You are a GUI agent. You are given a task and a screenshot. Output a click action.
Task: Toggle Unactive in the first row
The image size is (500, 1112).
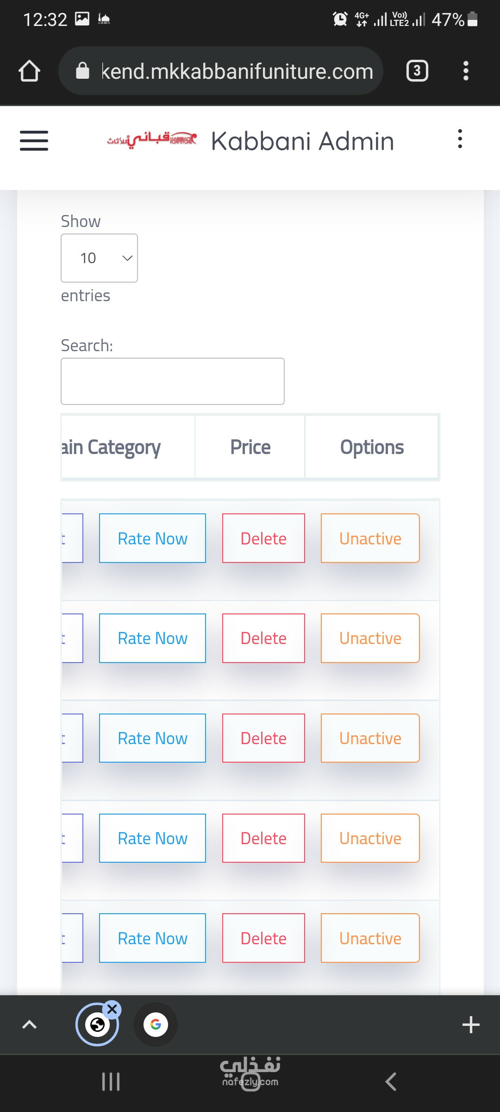(x=370, y=538)
